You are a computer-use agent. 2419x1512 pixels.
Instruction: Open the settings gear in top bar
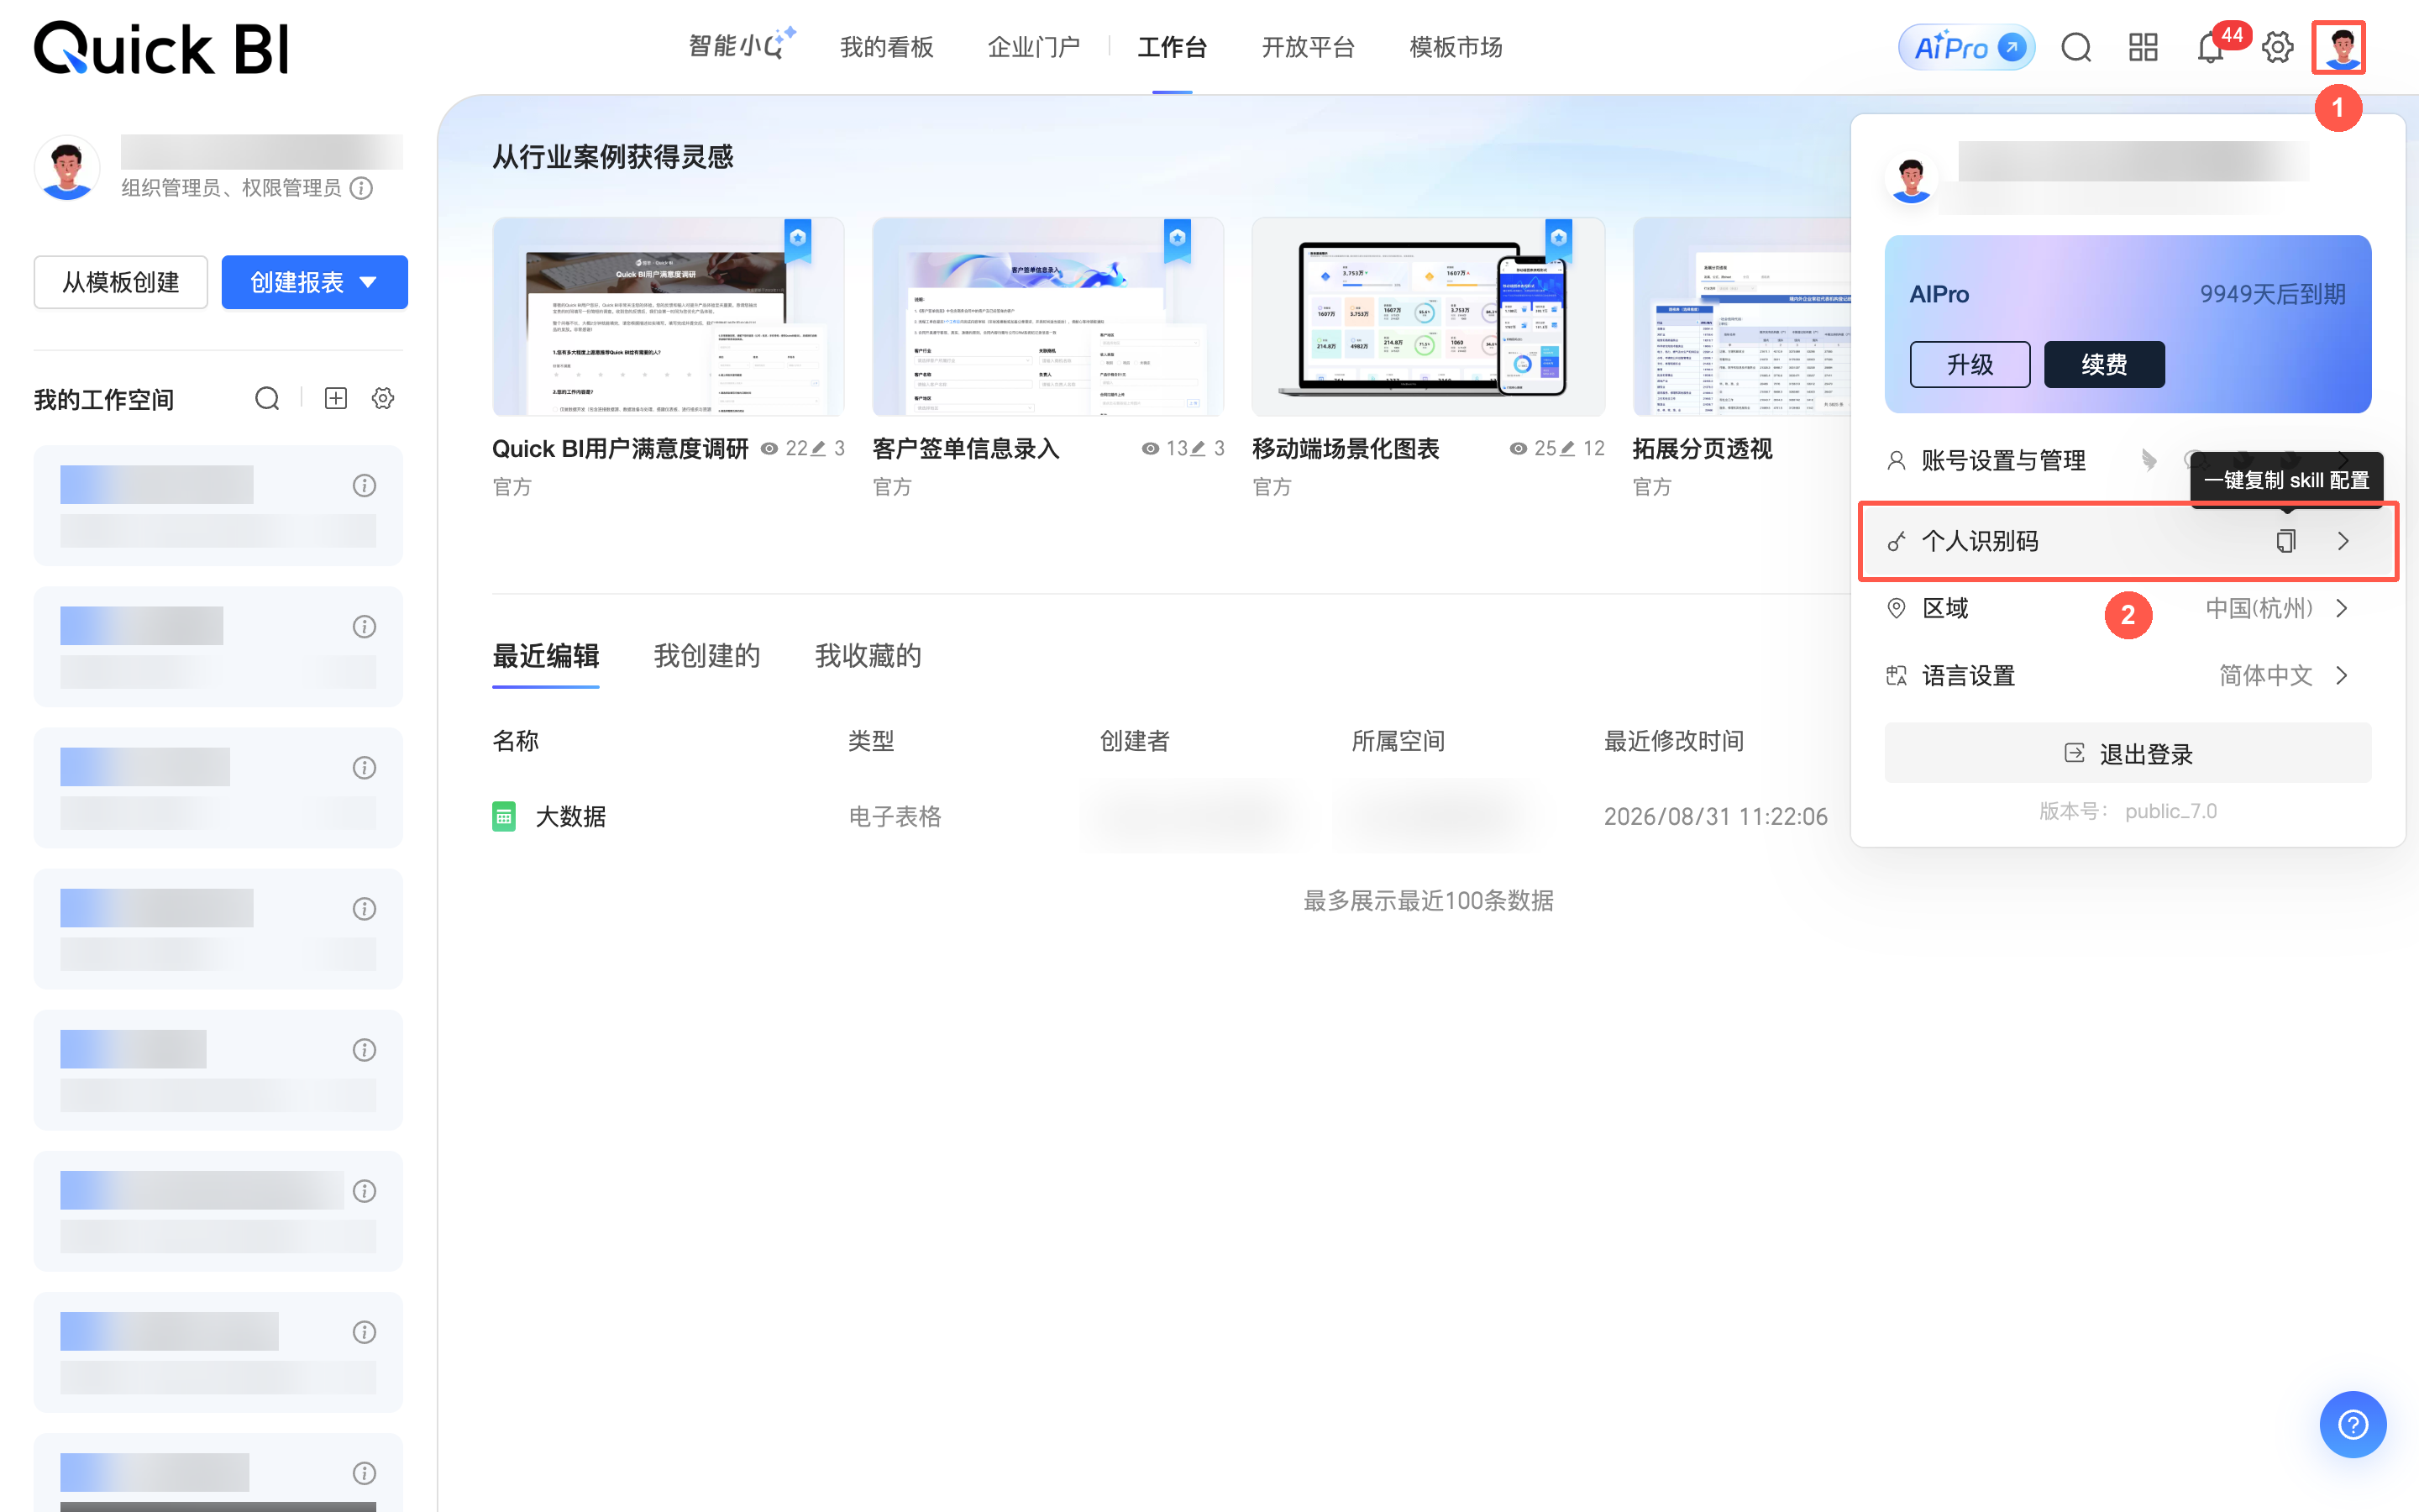tap(2278, 47)
